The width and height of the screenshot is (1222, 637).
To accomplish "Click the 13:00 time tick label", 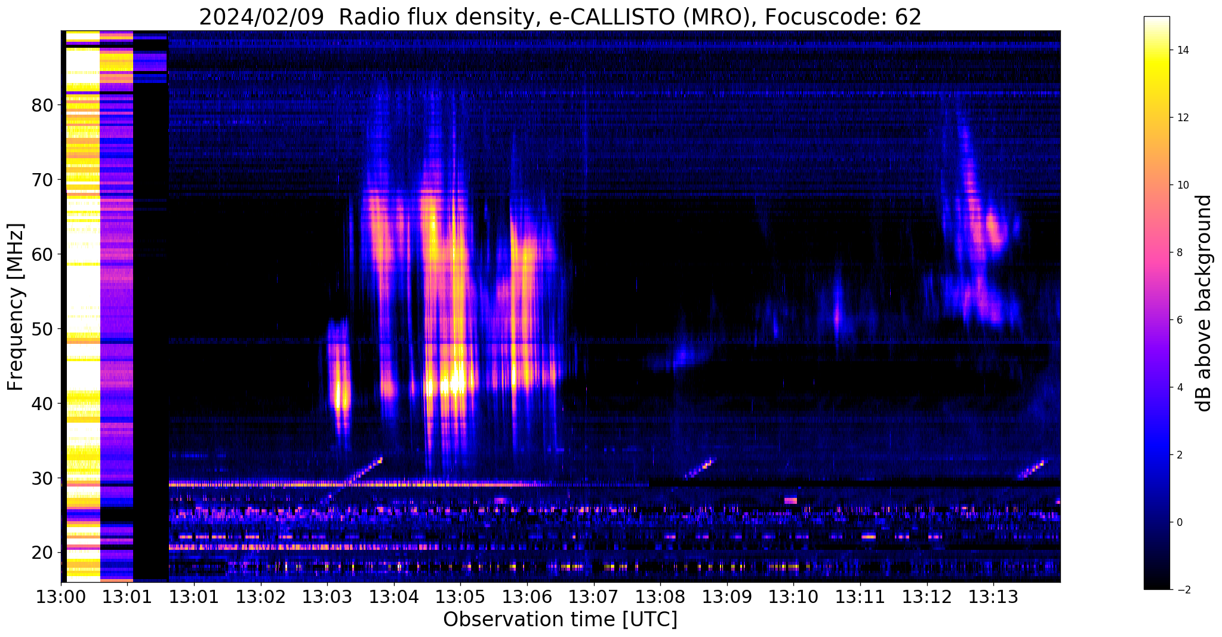I will pyautogui.click(x=61, y=596).
